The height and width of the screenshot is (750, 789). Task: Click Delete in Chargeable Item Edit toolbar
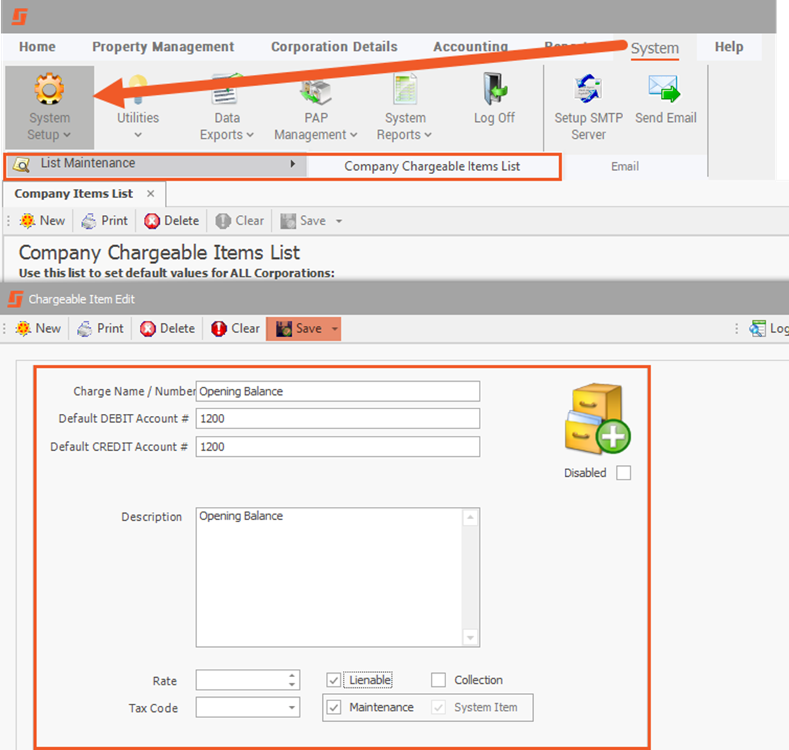tap(167, 329)
